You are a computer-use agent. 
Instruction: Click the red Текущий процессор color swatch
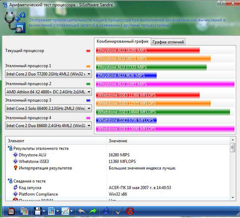click(88, 51)
